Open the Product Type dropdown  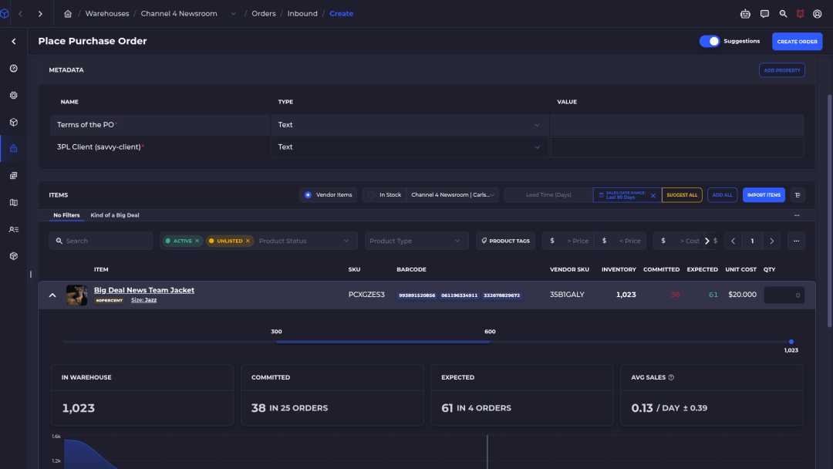[x=416, y=241]
